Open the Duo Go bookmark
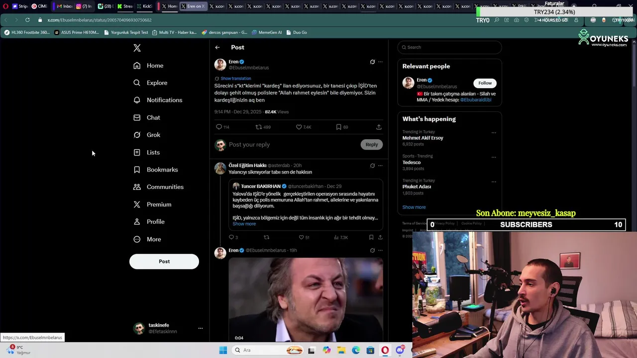The height and width of the screenshot is (358, 637). tap(297, 32)
